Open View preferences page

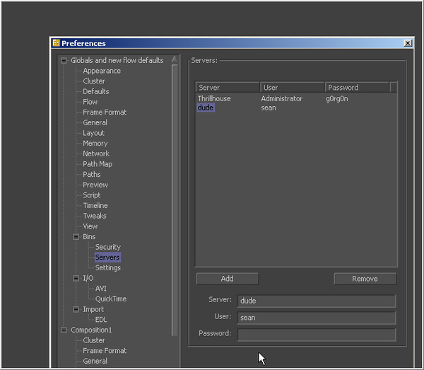point(90,226)
